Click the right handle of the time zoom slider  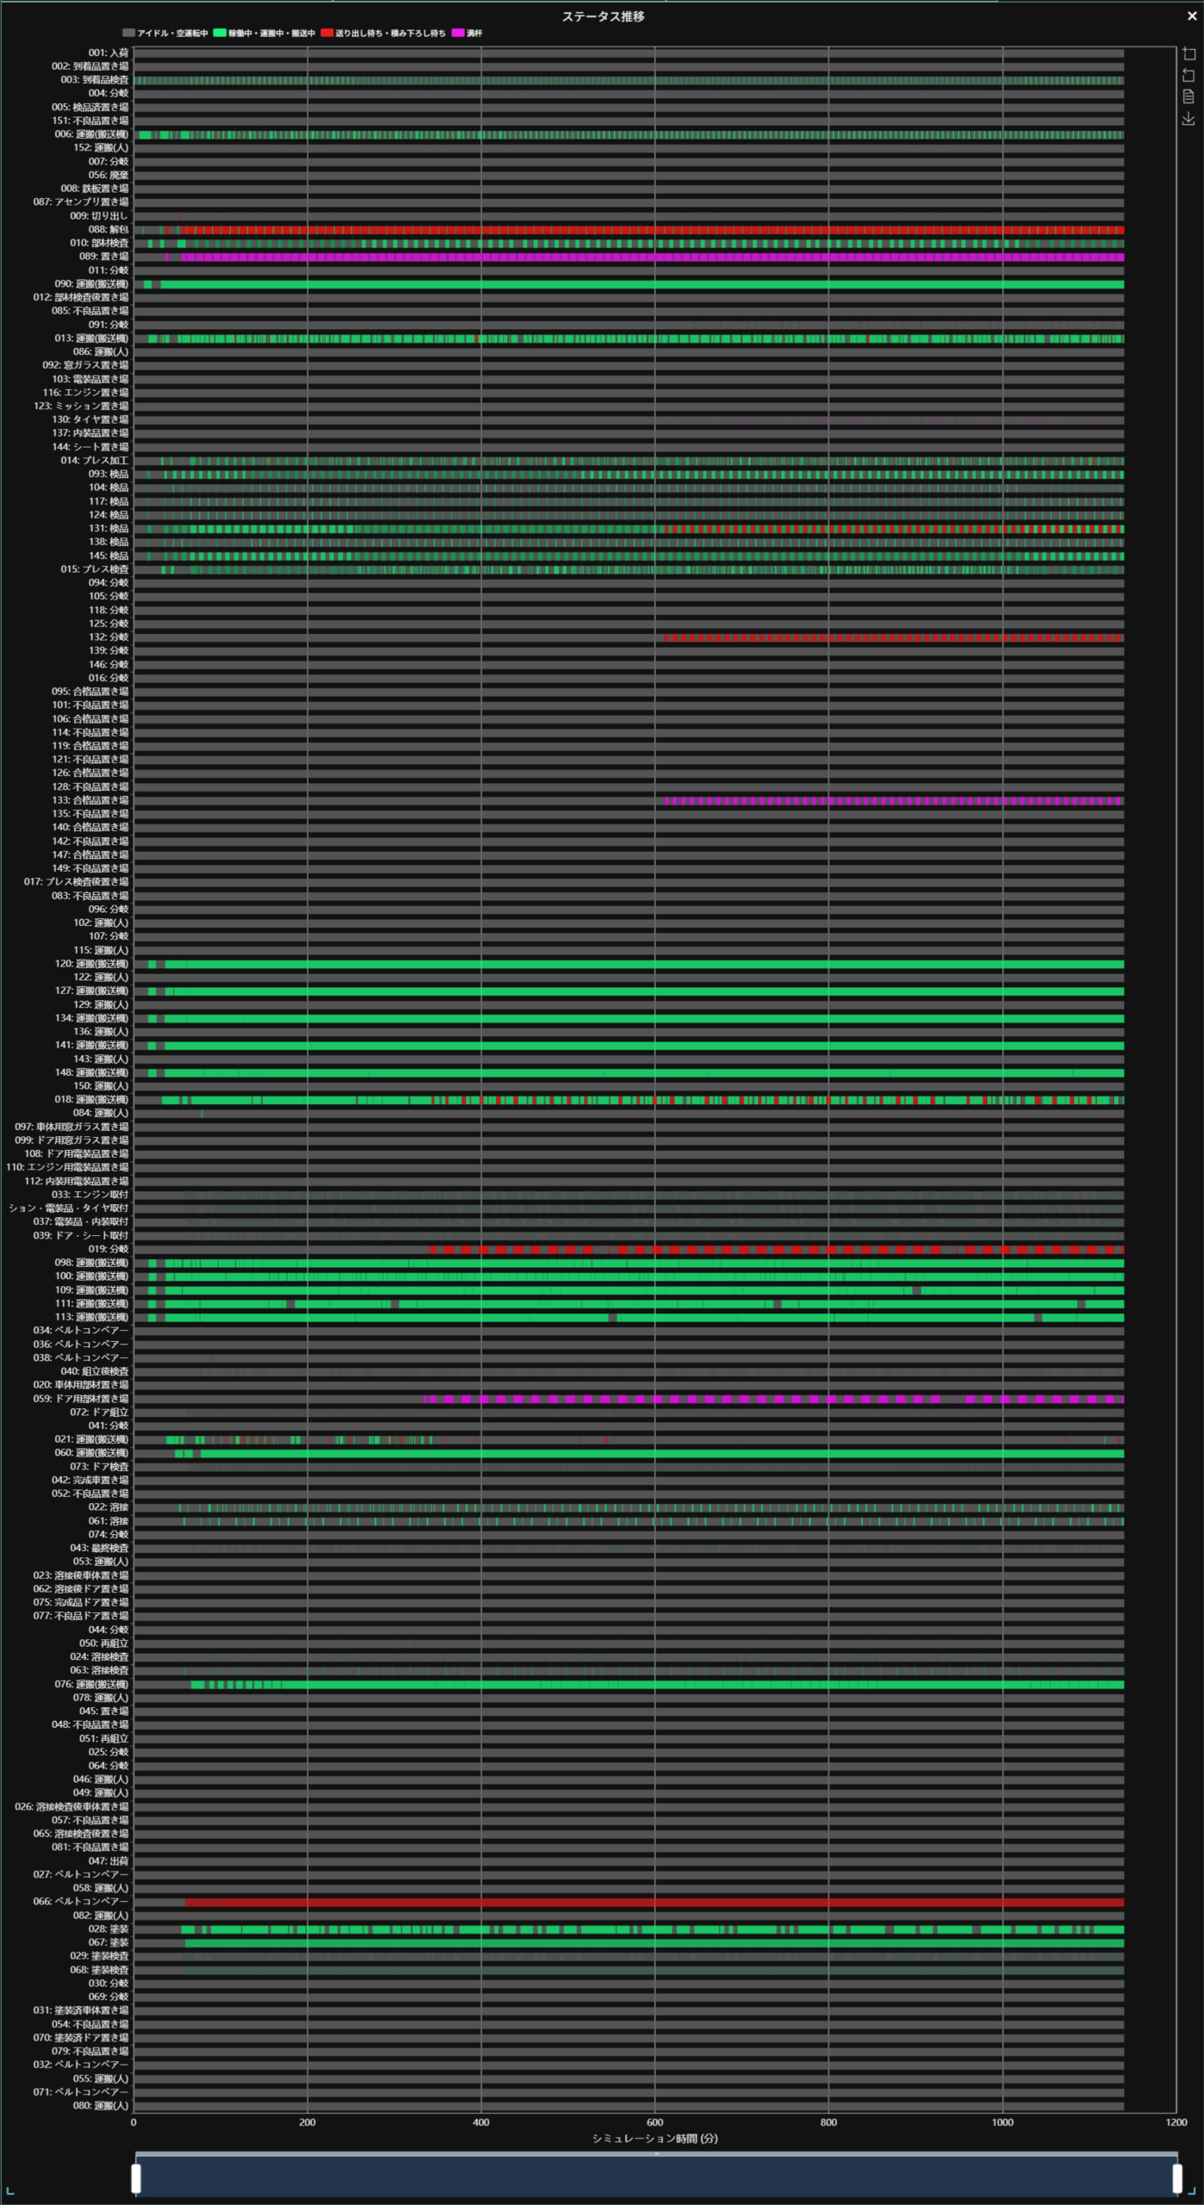click(x=1176, y=2177)
